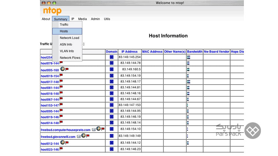
Task: Click the Host Information heading
Action: click(168, 36)
